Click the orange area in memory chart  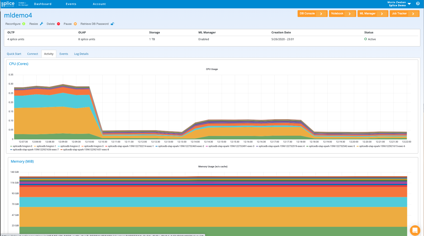213,192
